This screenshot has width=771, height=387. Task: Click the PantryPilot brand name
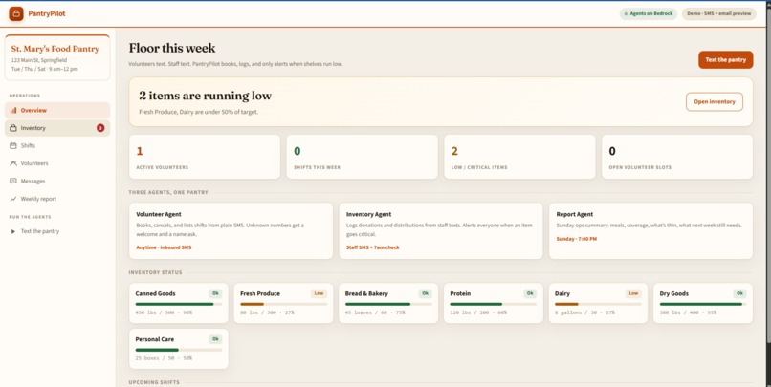(x=47, y=13)
